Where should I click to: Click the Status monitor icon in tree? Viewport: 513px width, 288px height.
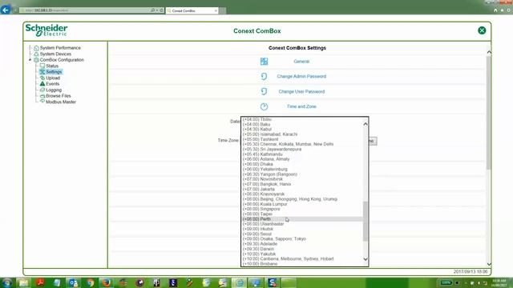point(42,66)
